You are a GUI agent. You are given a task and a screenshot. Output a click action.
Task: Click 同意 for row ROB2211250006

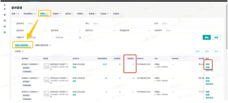point(207,92)
